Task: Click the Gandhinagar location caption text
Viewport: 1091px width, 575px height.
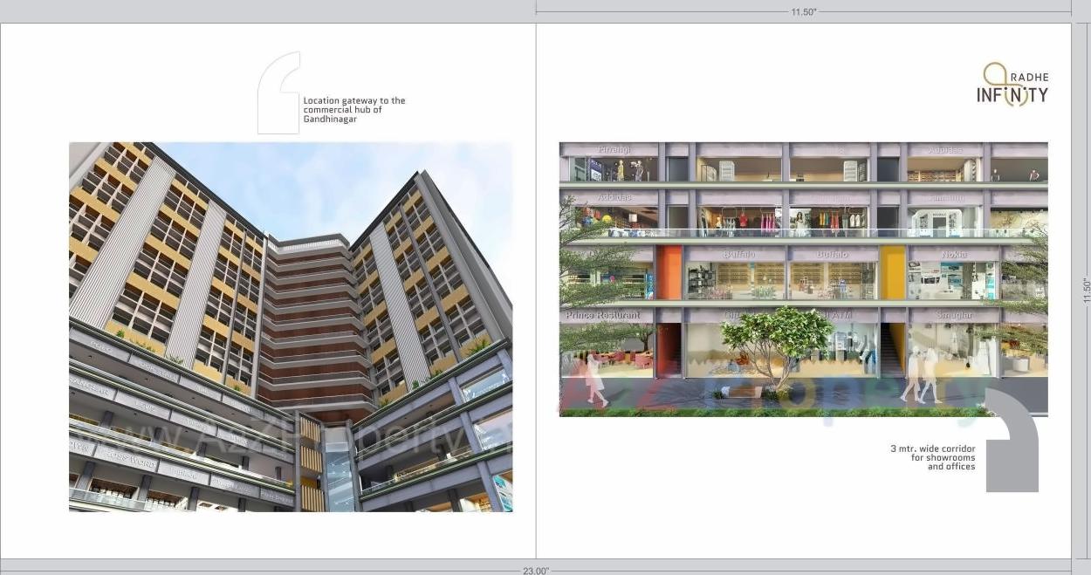Action: 353,109
